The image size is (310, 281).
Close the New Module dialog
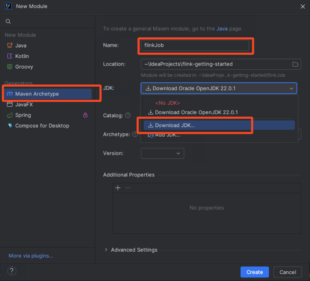pyautogui.click(x=303, y=6)
